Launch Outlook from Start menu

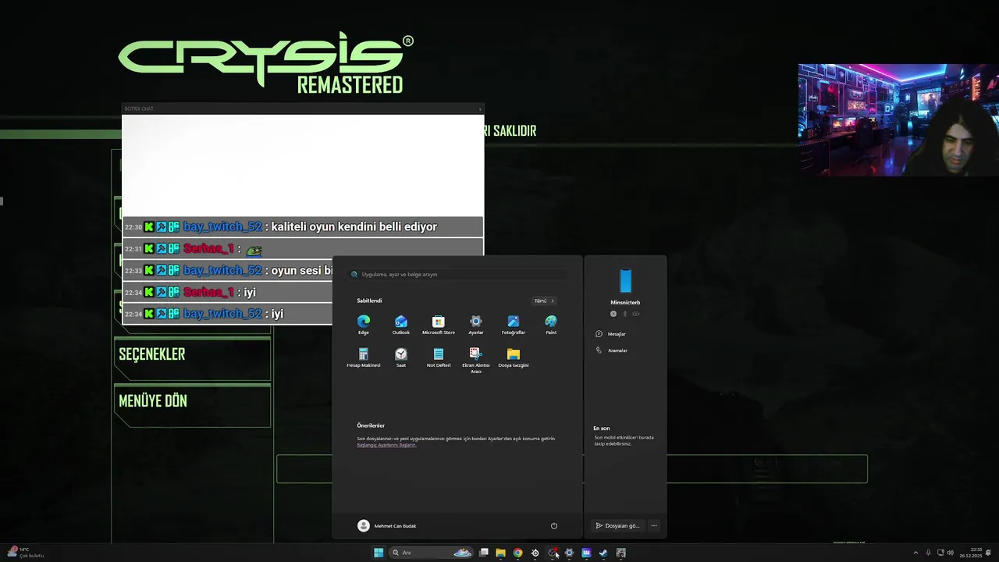pos(401,325)
